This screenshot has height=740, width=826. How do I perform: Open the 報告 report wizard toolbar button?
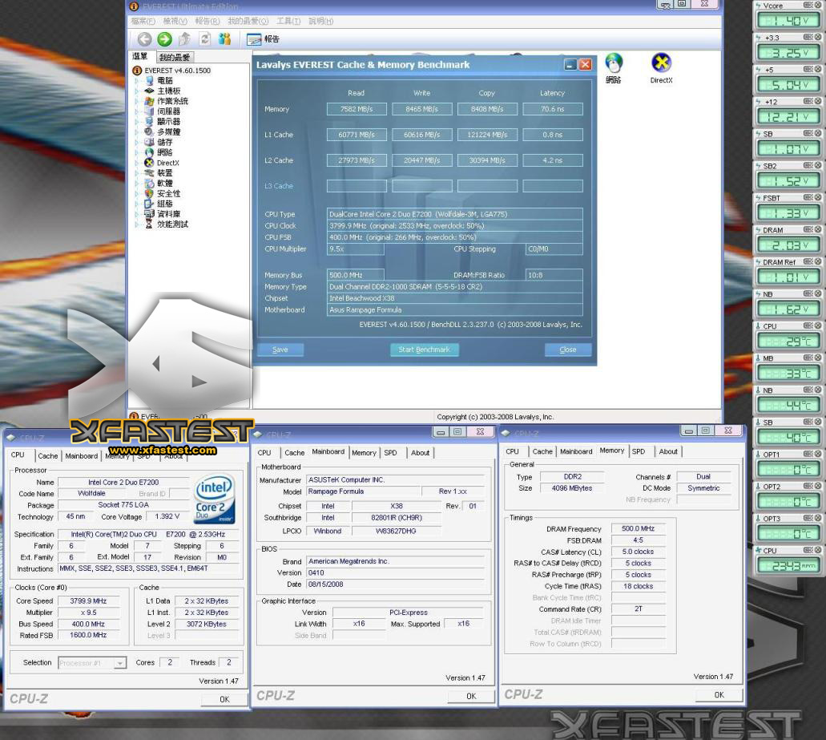(263, 39)
